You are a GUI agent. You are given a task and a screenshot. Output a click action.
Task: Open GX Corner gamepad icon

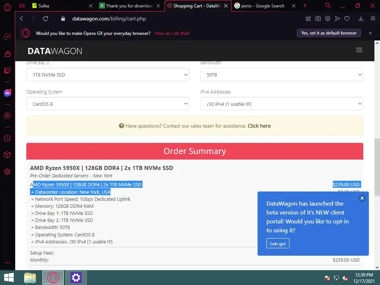[22, 6]
